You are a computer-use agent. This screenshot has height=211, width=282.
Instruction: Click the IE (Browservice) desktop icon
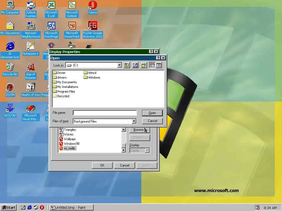[x=10, y=51]
